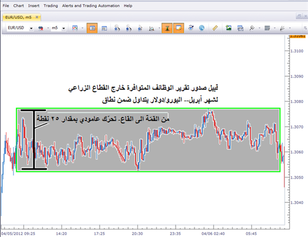The image size is (308, 237).
Task: Close the EUR/USD, m5 tab
Action: (37, 17)
